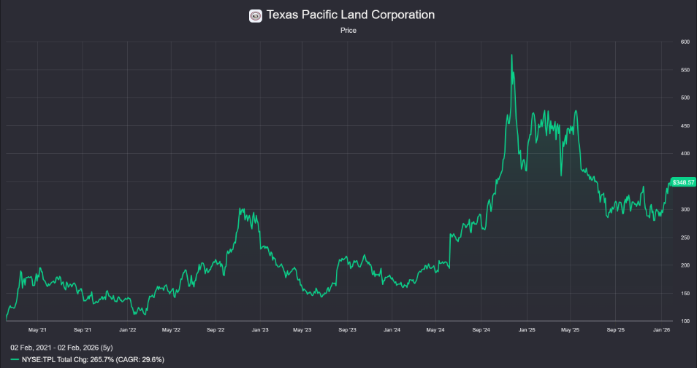Click the May '22 x-axis label
Viewport: 697px width, 368px height.
click(171, 330)
